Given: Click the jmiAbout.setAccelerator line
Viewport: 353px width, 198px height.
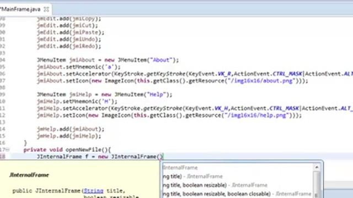Looking at the screenshot, I should point(195,74).
